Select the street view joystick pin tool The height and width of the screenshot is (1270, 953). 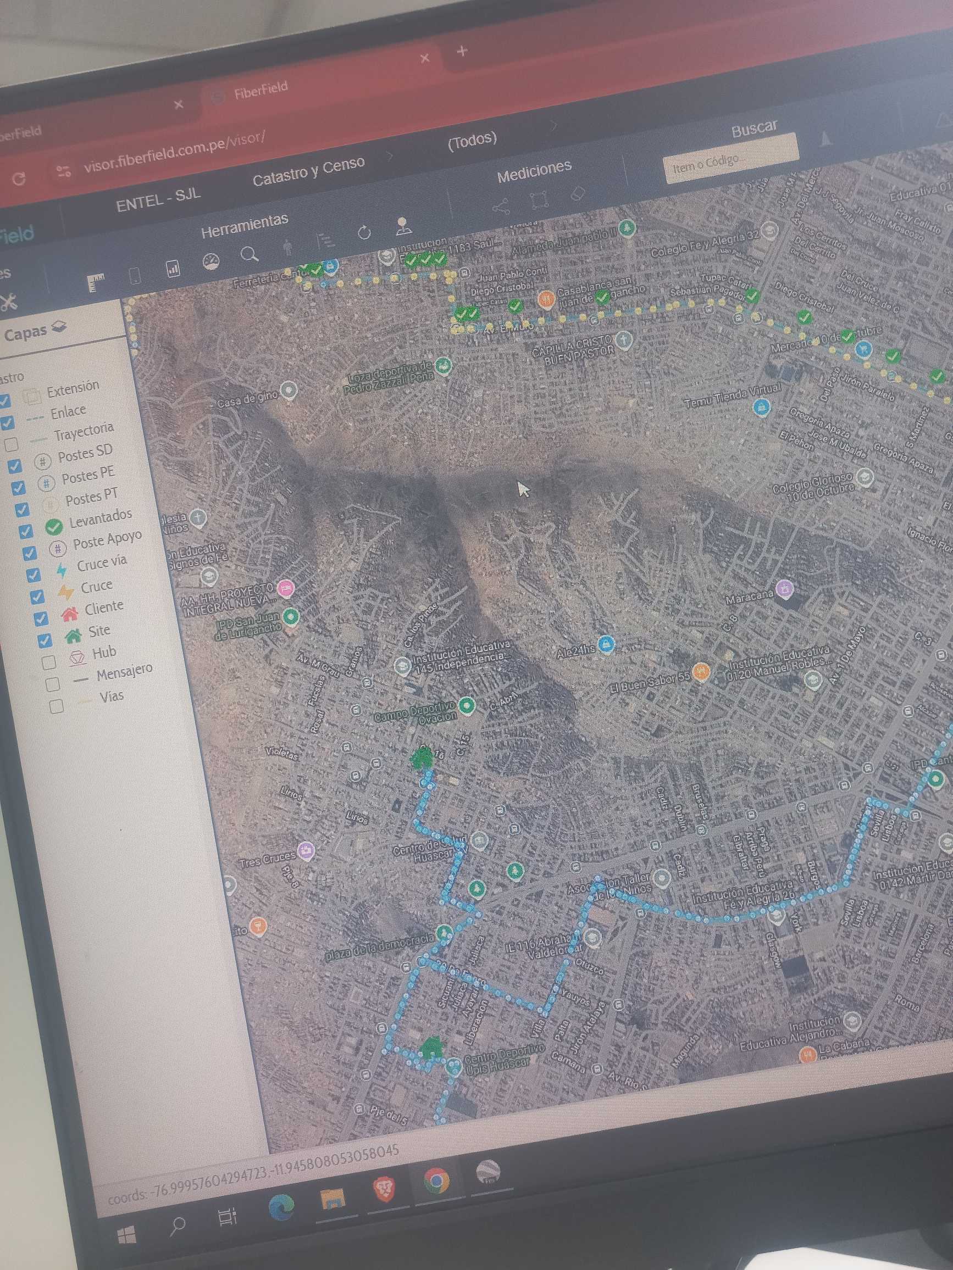tap(403, 226)
